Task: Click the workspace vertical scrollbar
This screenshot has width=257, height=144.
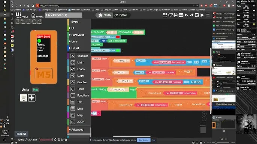Action: pos(211,81)
